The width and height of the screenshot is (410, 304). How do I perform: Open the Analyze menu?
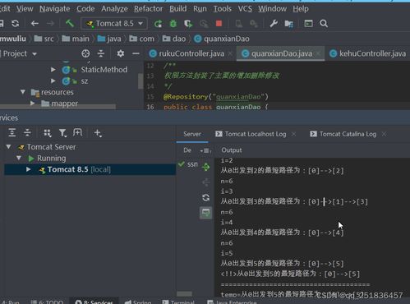tap(114, 9)
